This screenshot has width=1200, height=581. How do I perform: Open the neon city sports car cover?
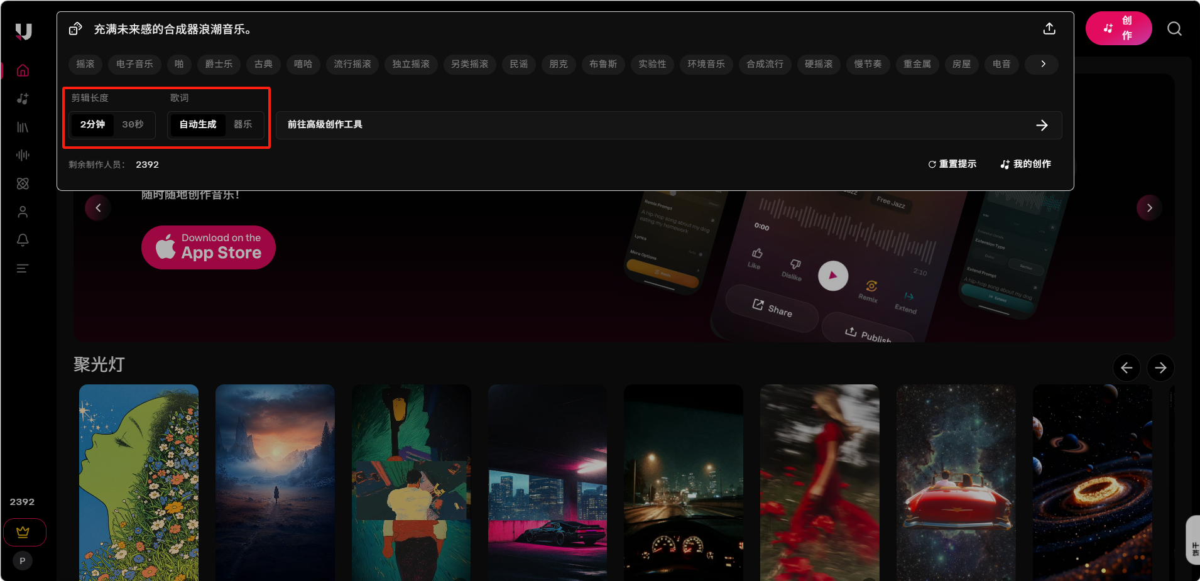click(x=548, y=482)
